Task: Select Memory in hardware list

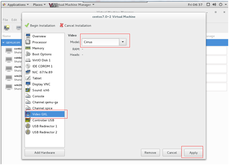Action: click(45, 48)
